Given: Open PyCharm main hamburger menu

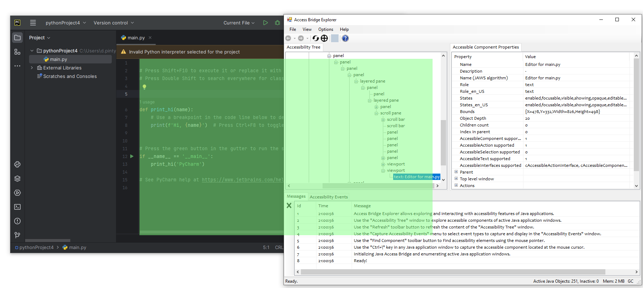Looking at the screenshot, I should (33, 23).
